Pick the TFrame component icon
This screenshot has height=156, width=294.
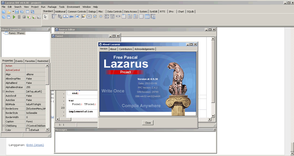(x=147, y=16)
